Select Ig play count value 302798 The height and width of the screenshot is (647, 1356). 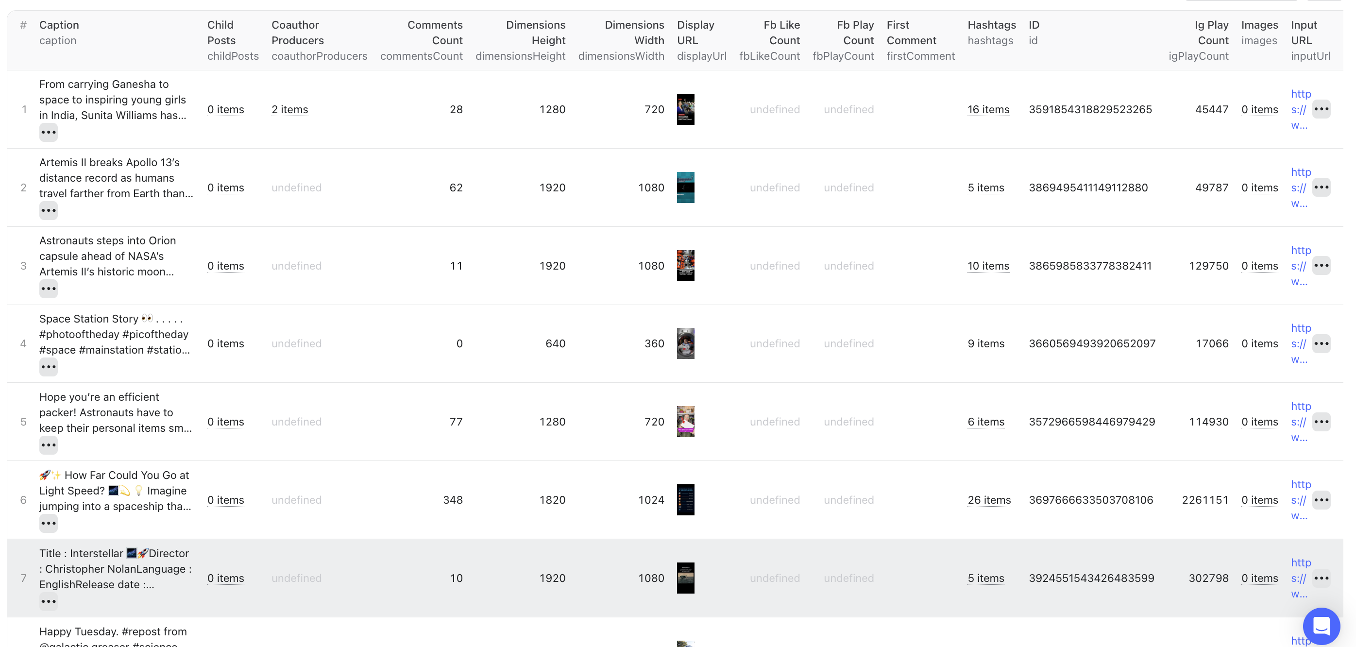[x=1208, y=578]
